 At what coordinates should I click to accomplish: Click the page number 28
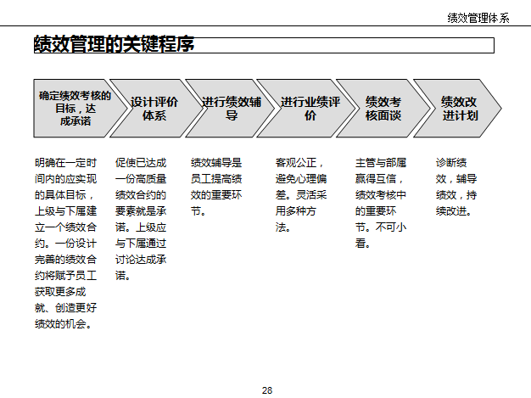tap(267, 390)
